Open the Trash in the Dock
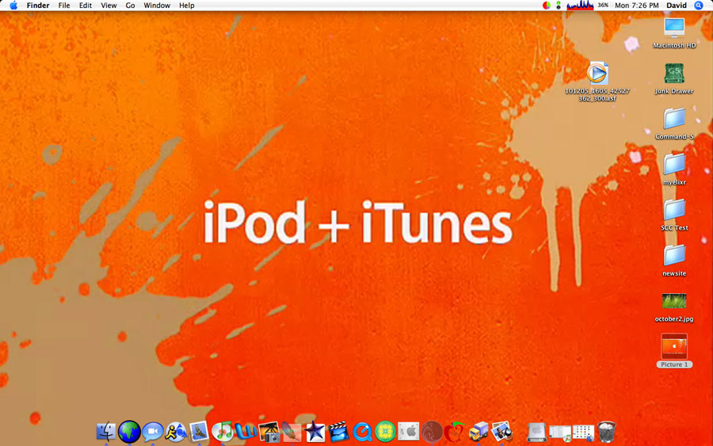The image size is (713, 446). 606,432
